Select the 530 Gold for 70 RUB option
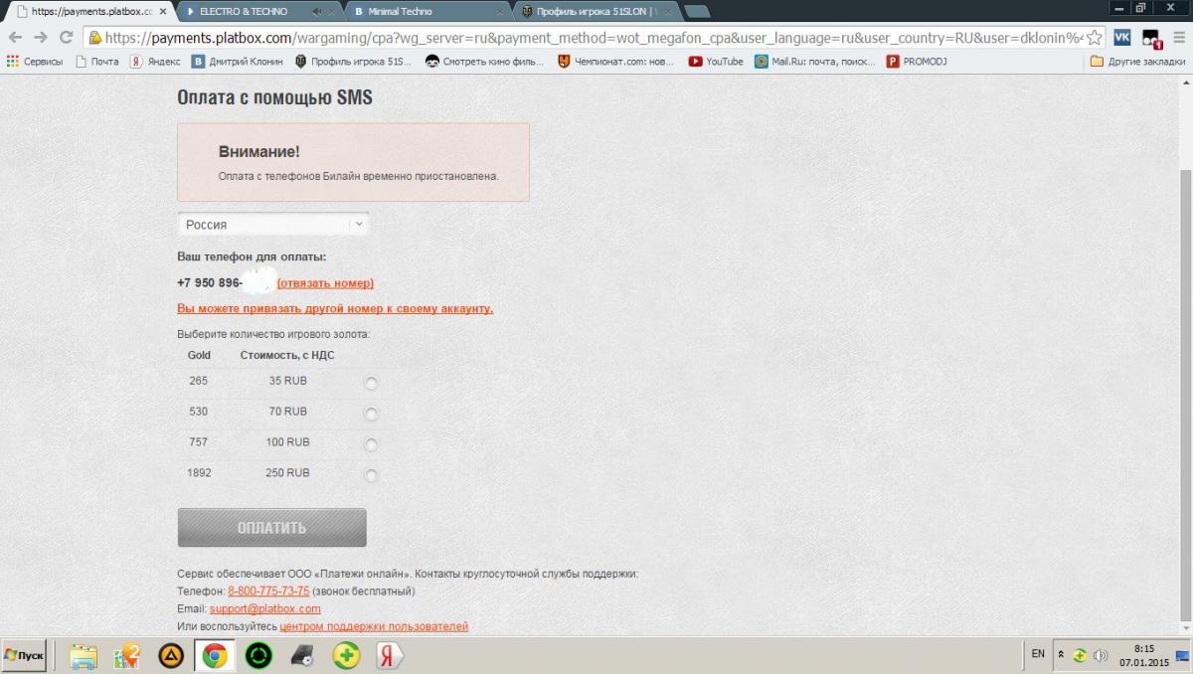1193x674 pixels. coord(372,414)
